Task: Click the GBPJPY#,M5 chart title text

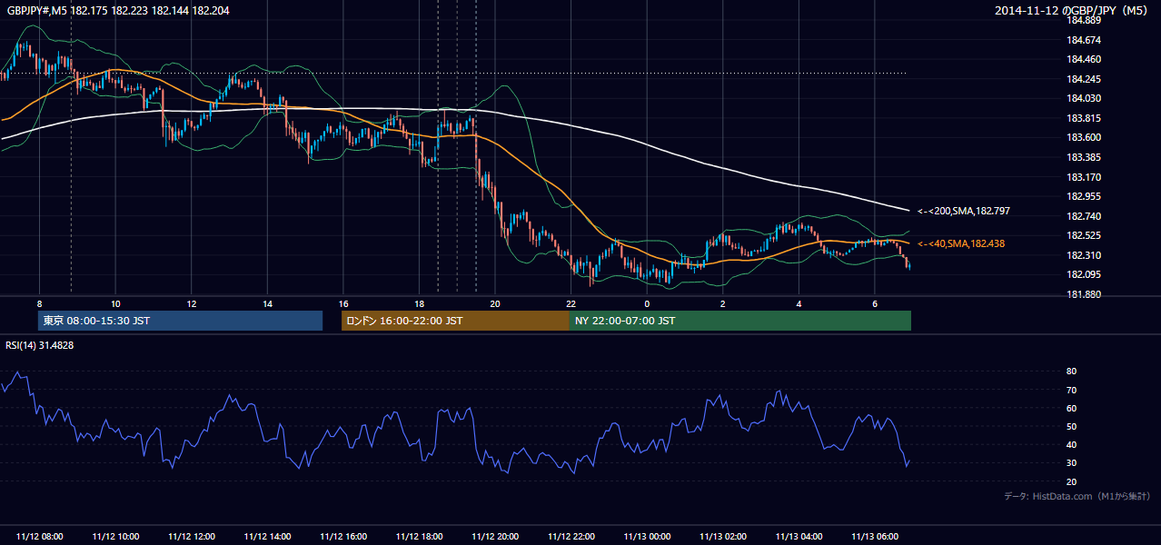Action: (x=119, y=10)
